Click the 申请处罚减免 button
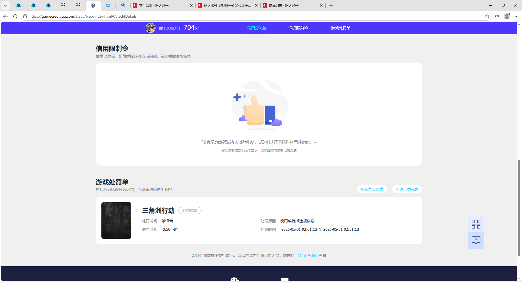Viewport: 522px width, 282px height. coord(407,189)
